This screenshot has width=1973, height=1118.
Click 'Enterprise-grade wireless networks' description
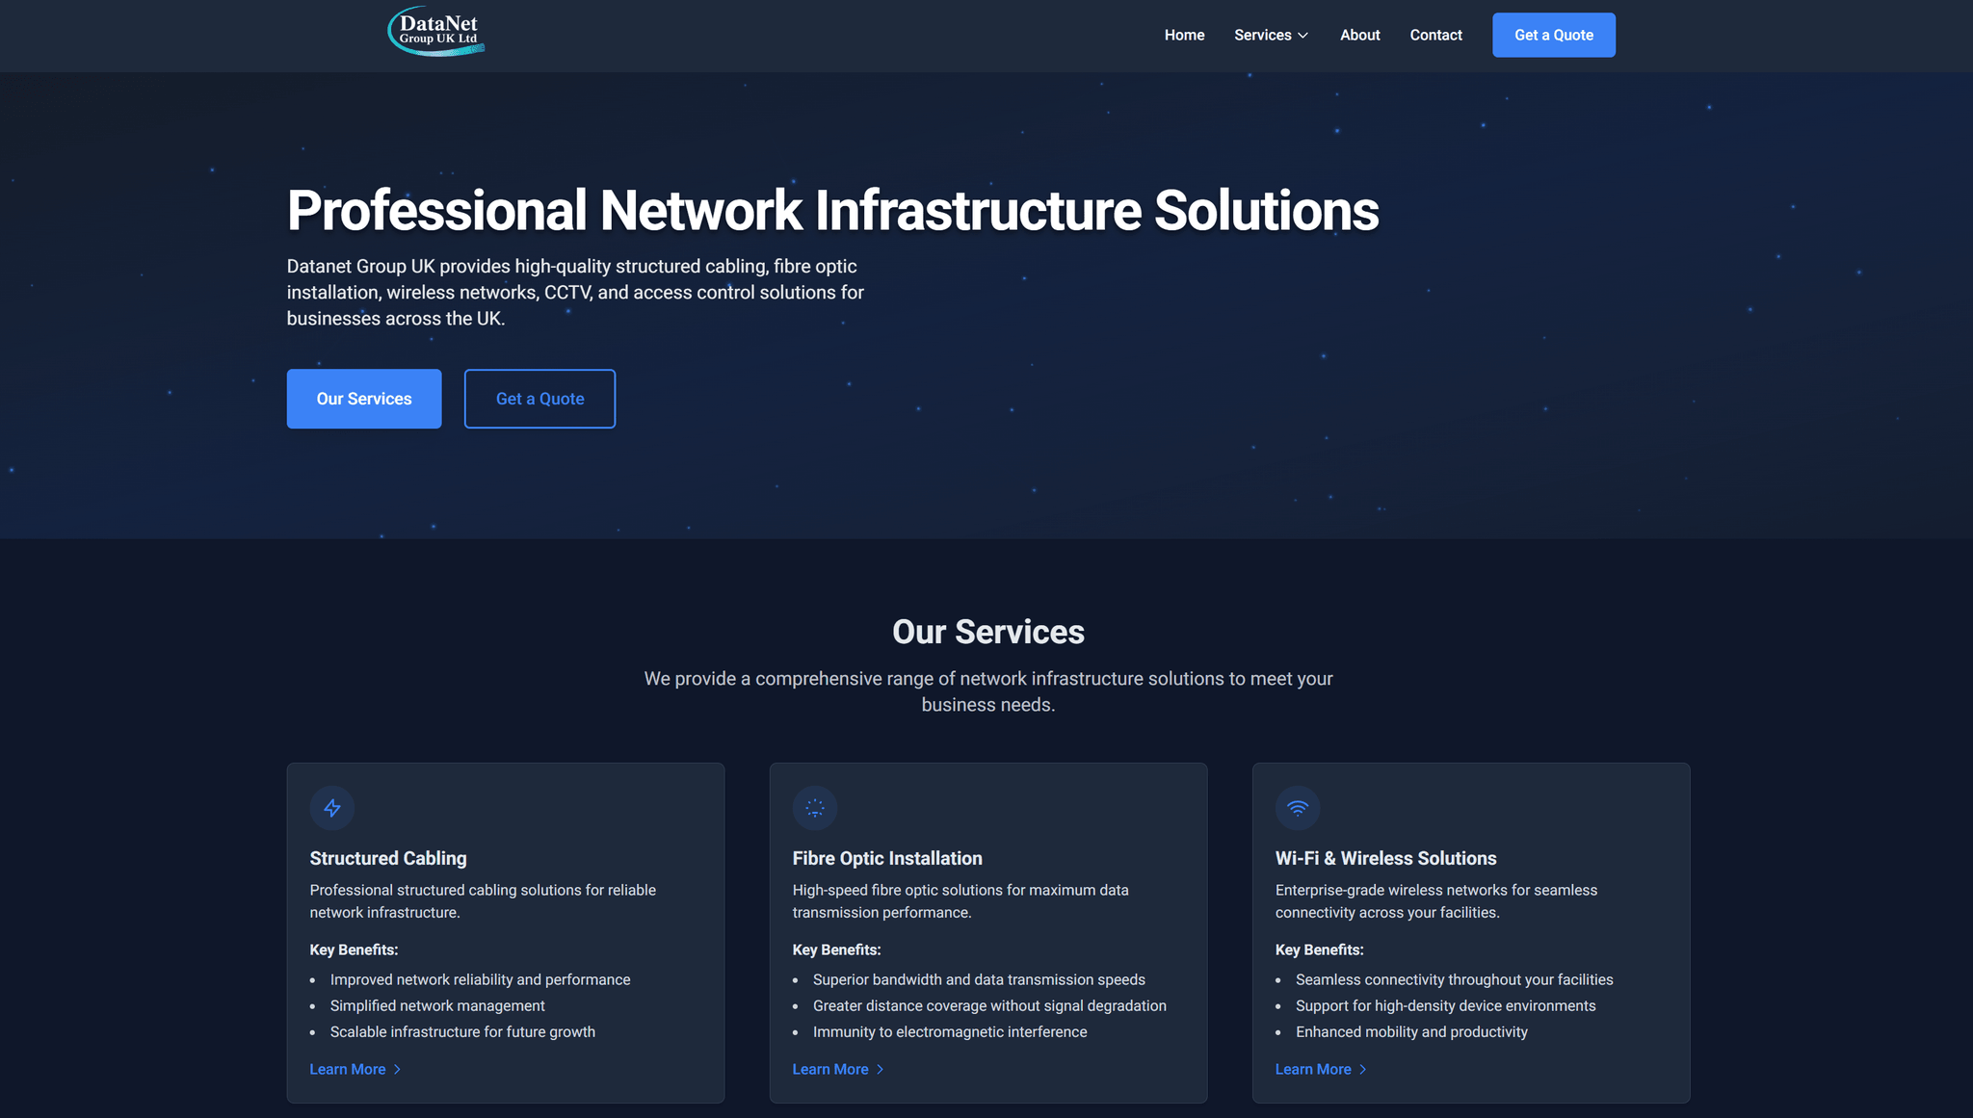point(1436,901)
